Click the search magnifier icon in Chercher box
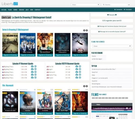135x119 pixels. tap(104, 5)
